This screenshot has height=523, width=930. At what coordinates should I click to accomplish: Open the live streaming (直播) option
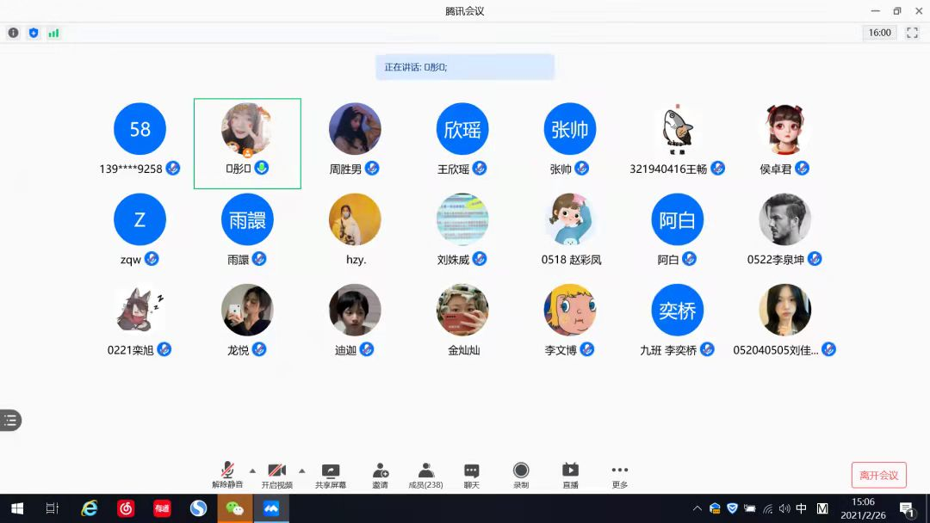point(570,475)
